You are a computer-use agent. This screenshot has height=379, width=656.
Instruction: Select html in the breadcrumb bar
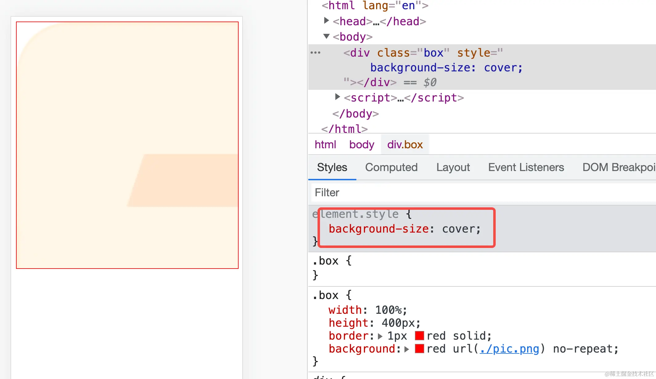point(325,145)
